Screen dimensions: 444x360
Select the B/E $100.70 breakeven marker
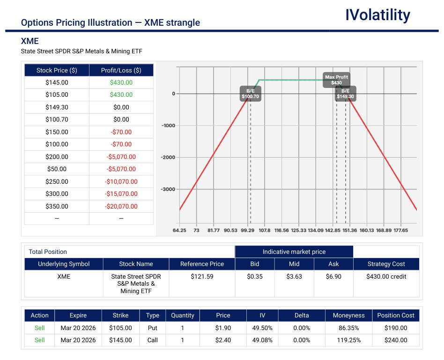tap(250, 94)
